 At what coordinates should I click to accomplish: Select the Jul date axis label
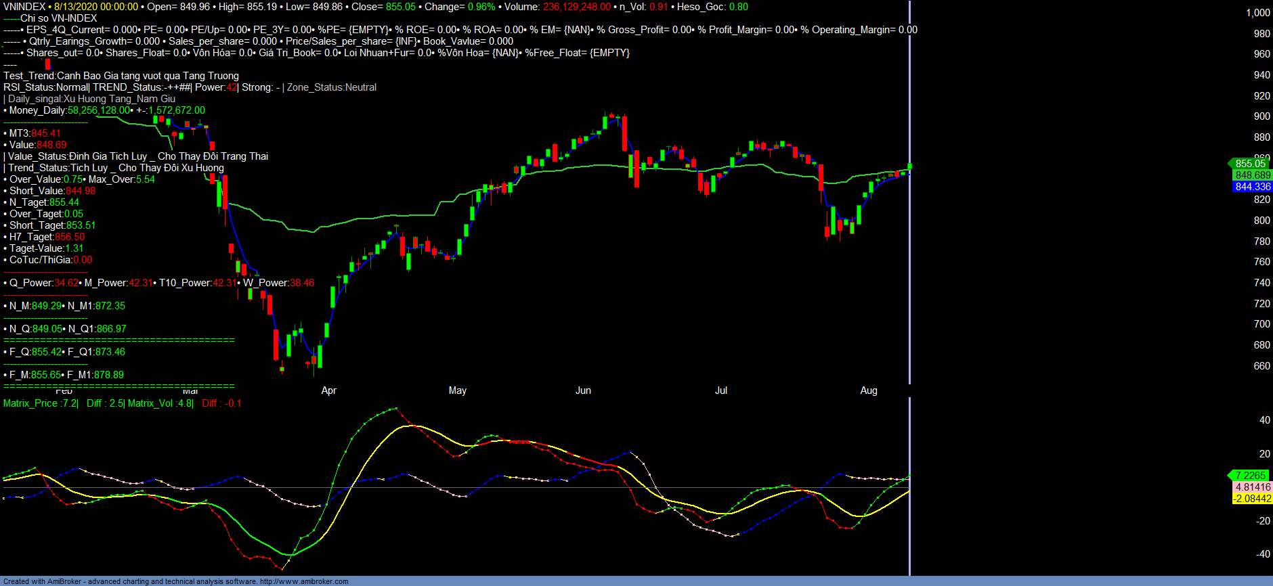point(721,390)
